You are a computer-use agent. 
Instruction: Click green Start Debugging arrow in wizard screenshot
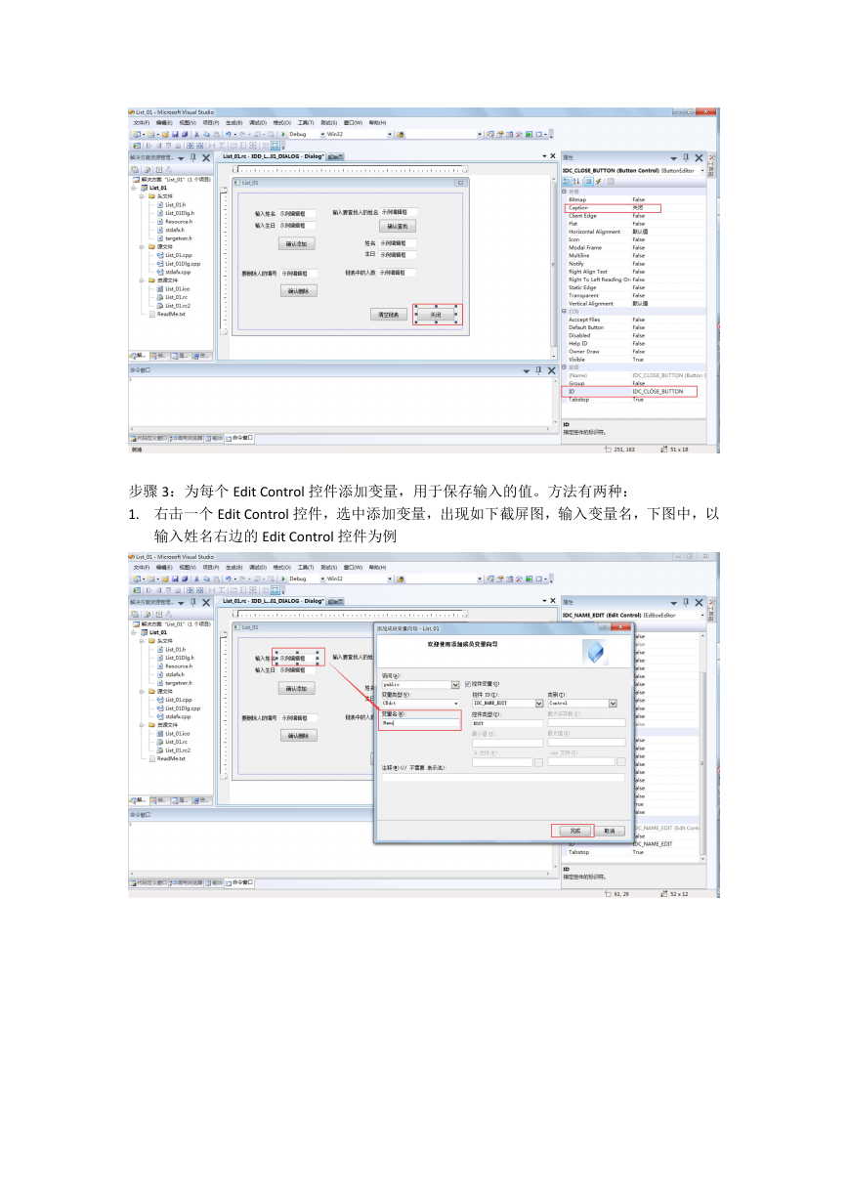(x=283, y=578)
